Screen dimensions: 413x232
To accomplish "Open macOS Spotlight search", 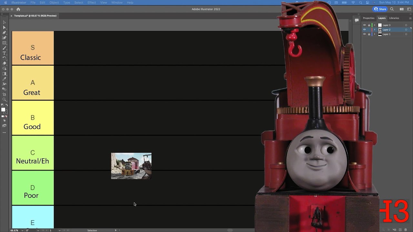I will tap(361, 3).
